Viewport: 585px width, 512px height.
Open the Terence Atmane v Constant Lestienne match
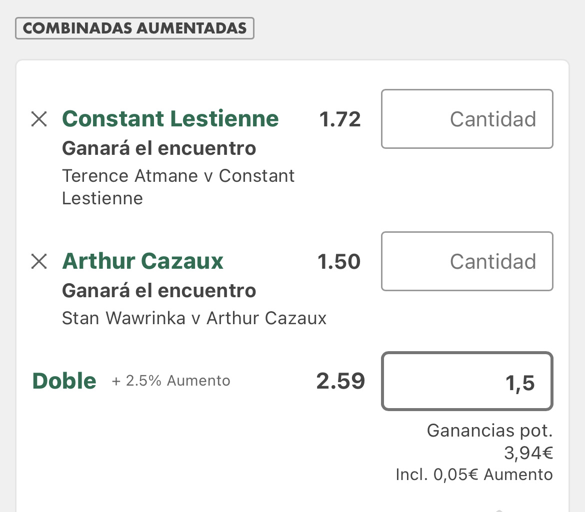178,187
